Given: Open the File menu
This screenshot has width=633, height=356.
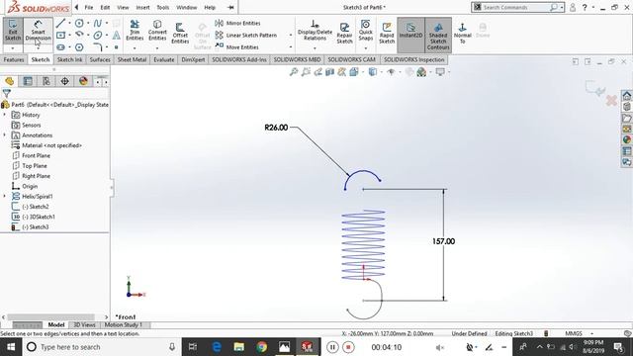Looking at the screenshot, I should 89,7.
